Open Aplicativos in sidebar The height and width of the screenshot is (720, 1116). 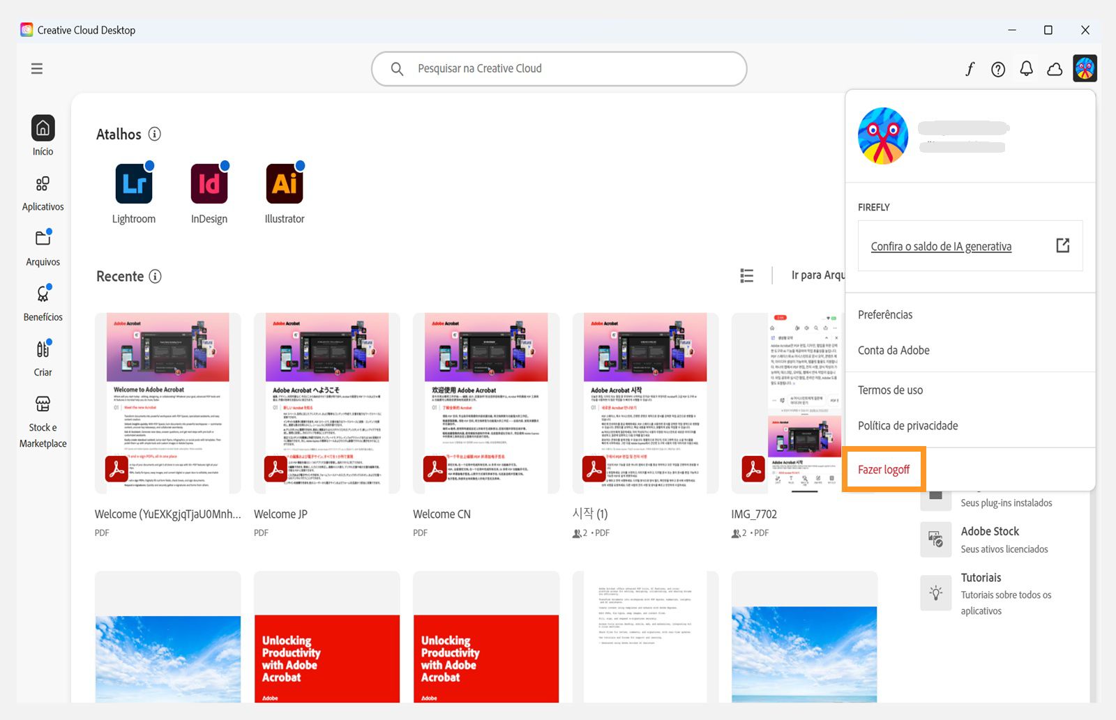click(x=43, y=193)
